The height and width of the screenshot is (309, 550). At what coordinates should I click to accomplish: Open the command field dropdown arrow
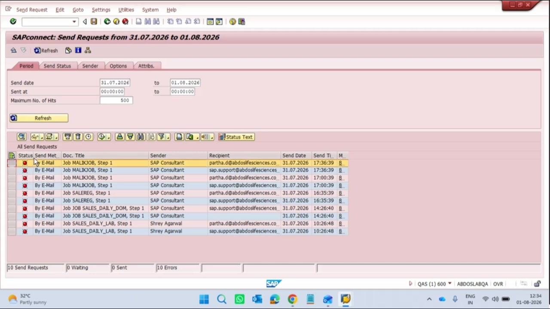[74, 21]
